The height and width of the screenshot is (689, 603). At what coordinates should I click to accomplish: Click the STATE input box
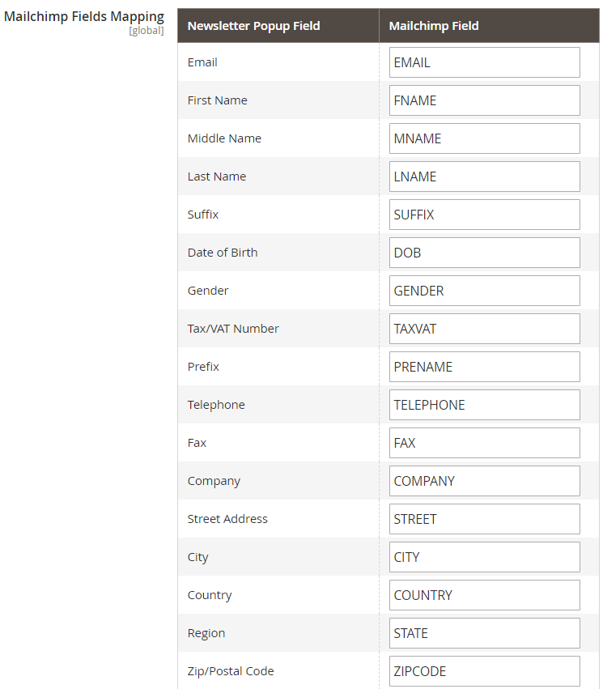tap(484, 633)
